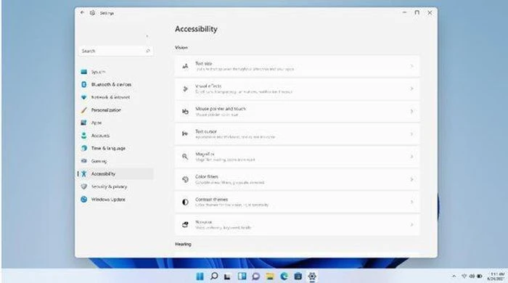This screenshot has height=283, width=508.
Task: Expand Mouse pointer and touch chevron
Action: pos(411,112)
